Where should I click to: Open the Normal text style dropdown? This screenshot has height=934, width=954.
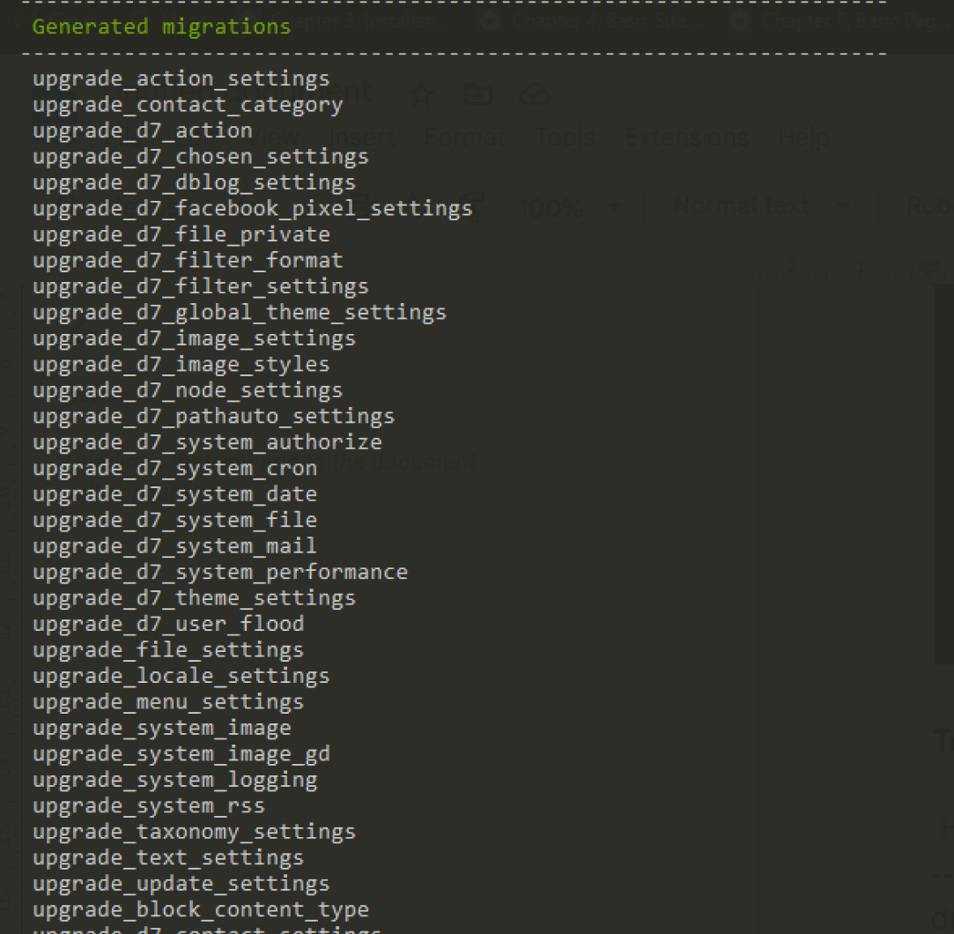(761, 206)
